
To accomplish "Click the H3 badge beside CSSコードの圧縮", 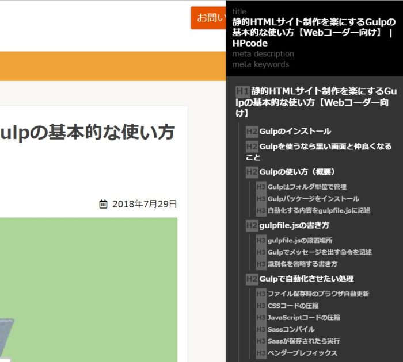I will 261,306.
